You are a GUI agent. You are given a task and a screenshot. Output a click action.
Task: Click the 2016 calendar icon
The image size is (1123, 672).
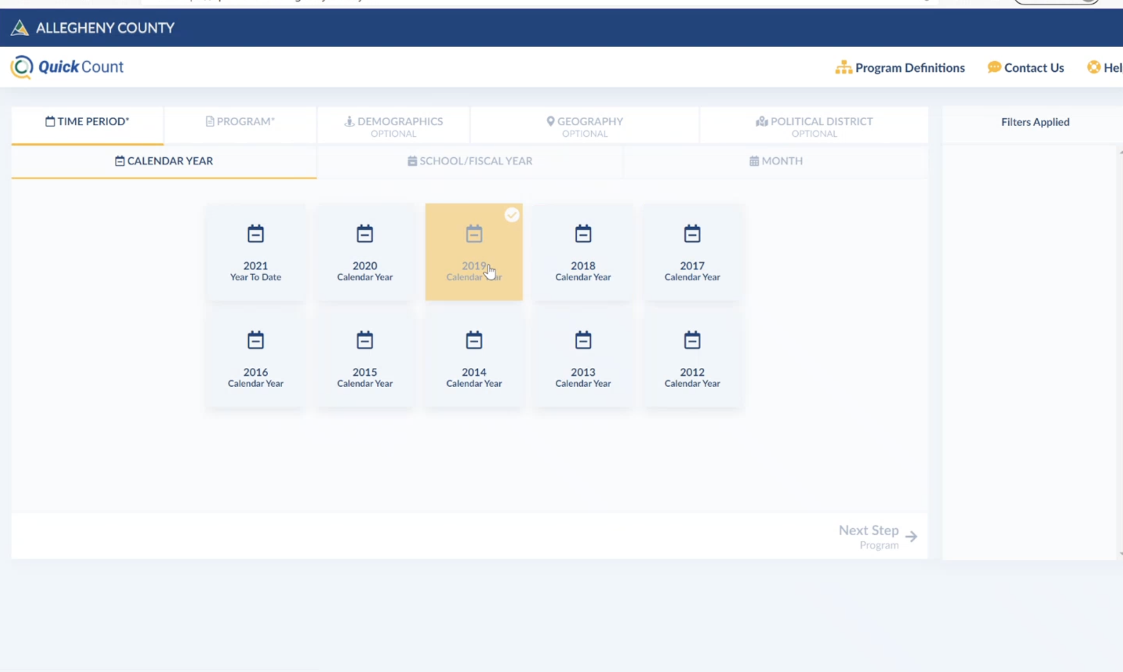tap(256, 340)
